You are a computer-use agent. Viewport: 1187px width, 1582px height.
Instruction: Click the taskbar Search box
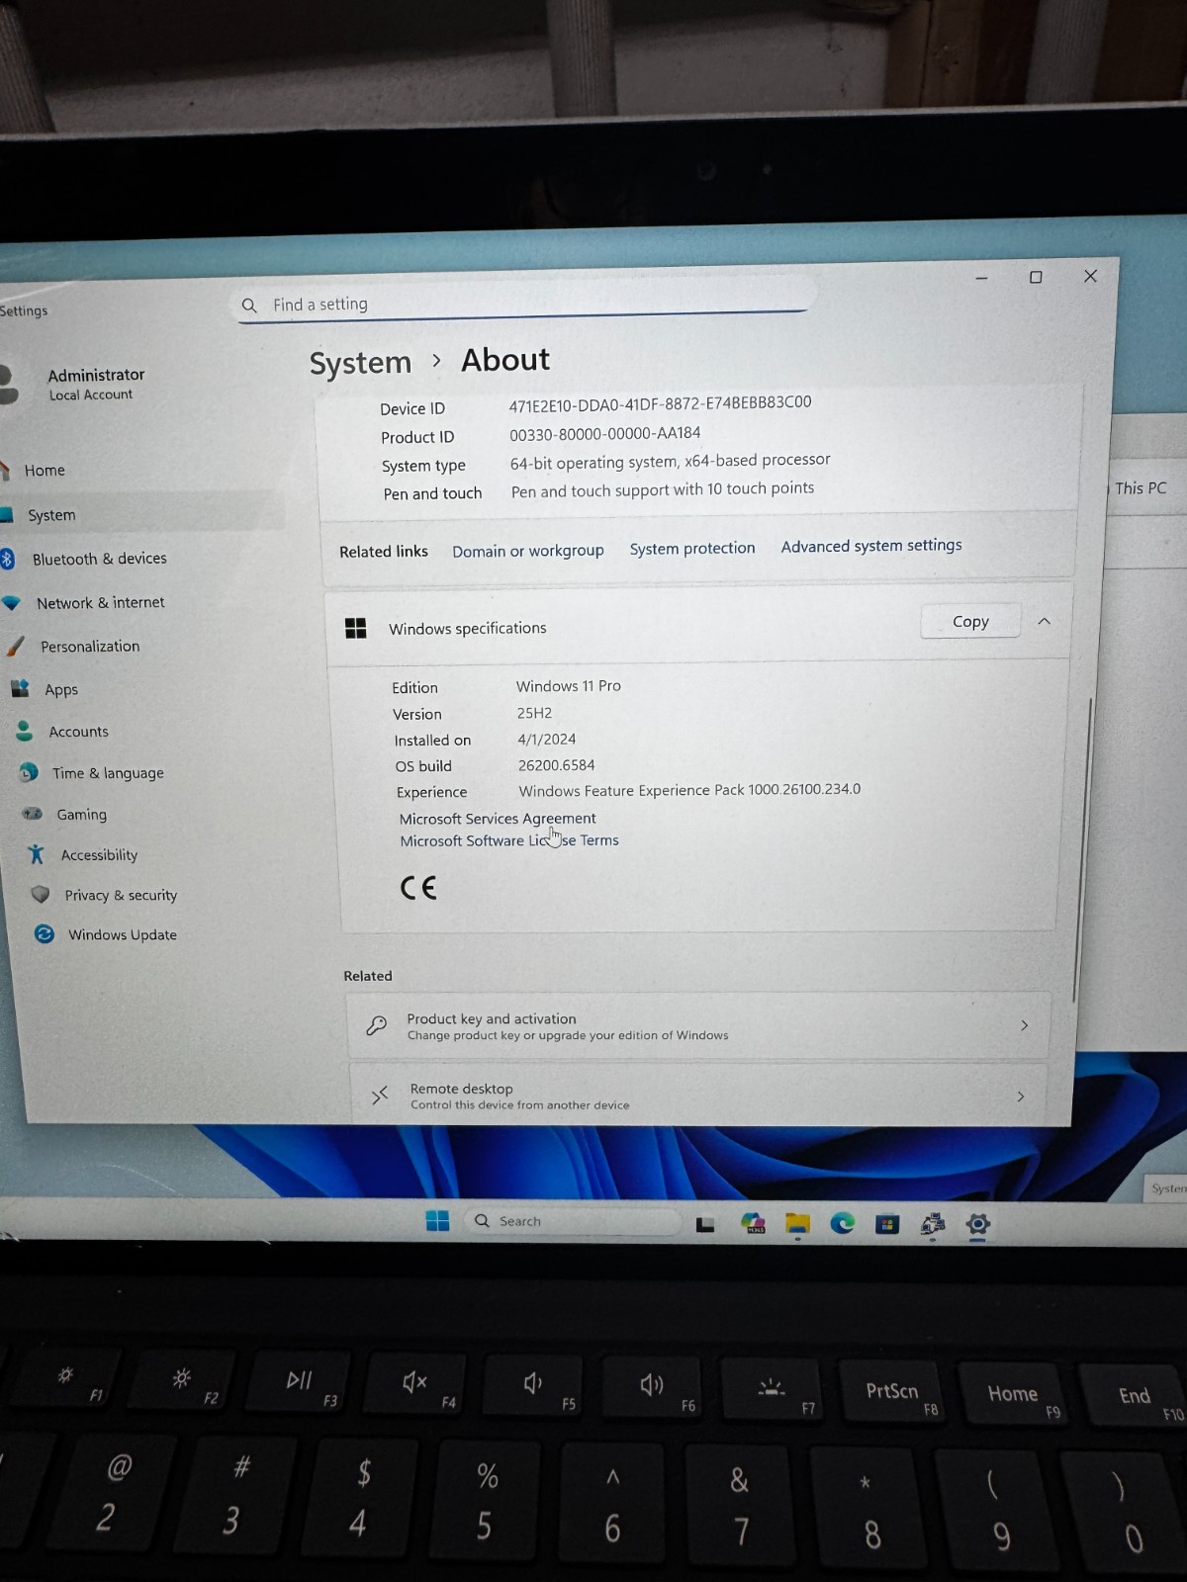pyautogui.click(x=574, y=1221)
